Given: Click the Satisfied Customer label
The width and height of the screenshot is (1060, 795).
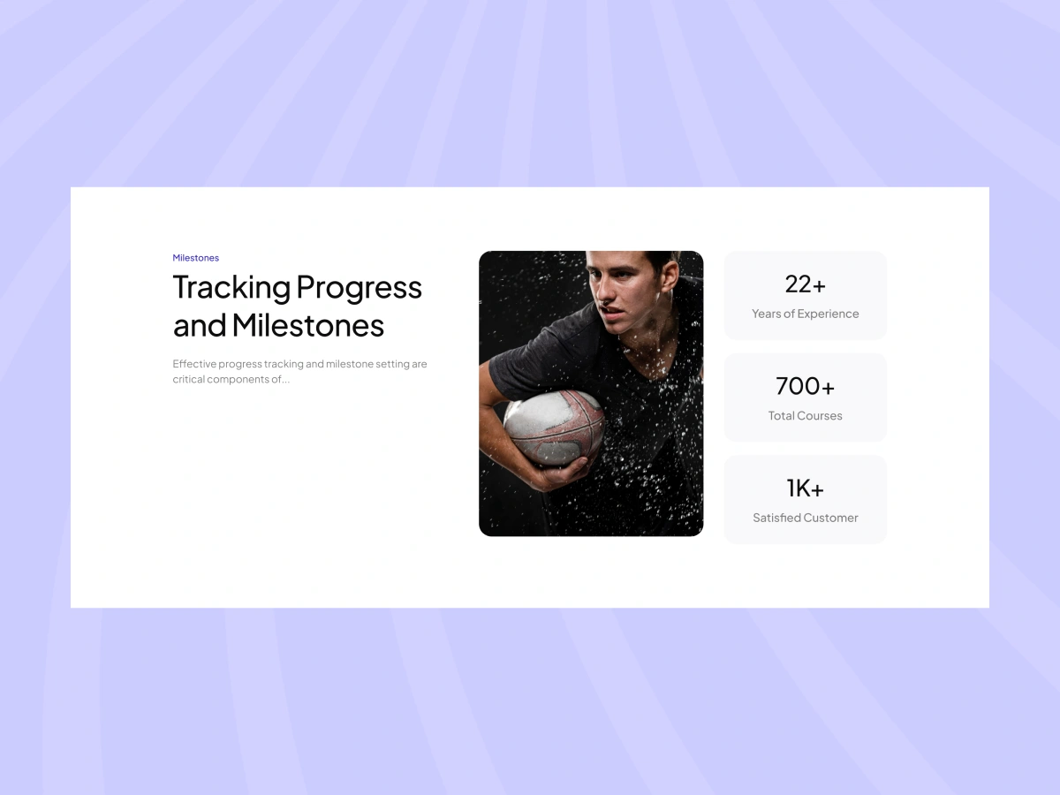Looking at the screenshot, I should 806,518.
